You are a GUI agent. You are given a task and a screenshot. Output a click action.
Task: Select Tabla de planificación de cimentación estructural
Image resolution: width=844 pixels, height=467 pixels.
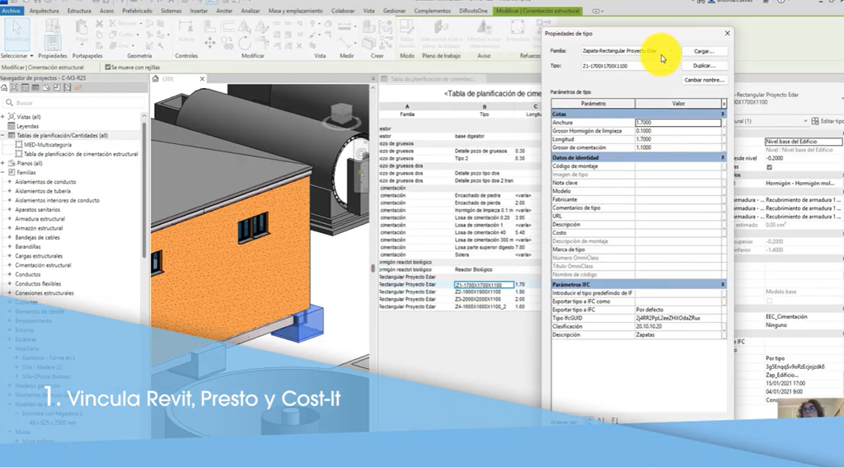pyautogui.click(x=81, y=154)
